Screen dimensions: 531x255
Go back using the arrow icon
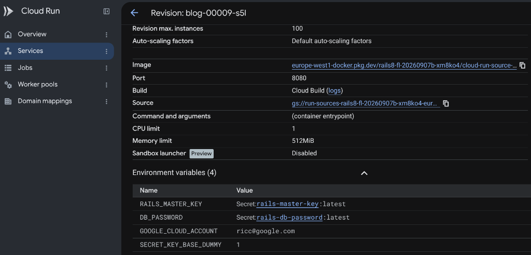point(134,13)
